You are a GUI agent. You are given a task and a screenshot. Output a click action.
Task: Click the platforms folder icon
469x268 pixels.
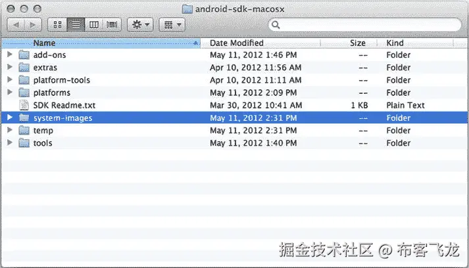(24, 93)
